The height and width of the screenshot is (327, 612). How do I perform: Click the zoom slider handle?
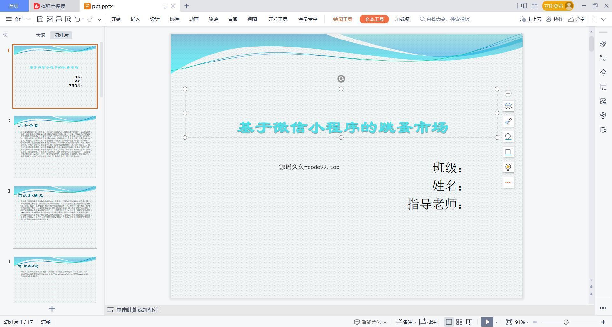pos(566,322)
